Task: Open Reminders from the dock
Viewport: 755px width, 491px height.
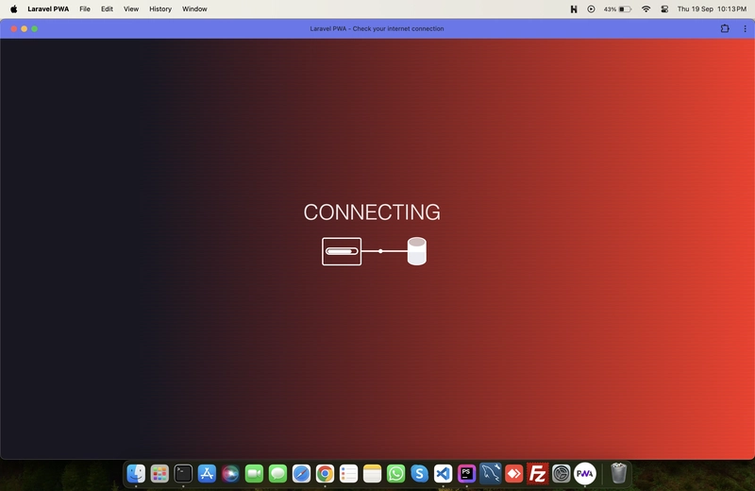Action: coord(348,473)
